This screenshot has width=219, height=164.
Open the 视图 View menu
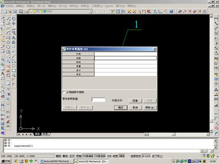(31, 6)
